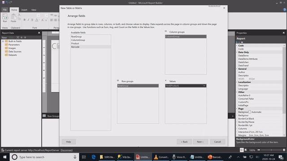Open Microsoft Edge from the taskbar

94,157
